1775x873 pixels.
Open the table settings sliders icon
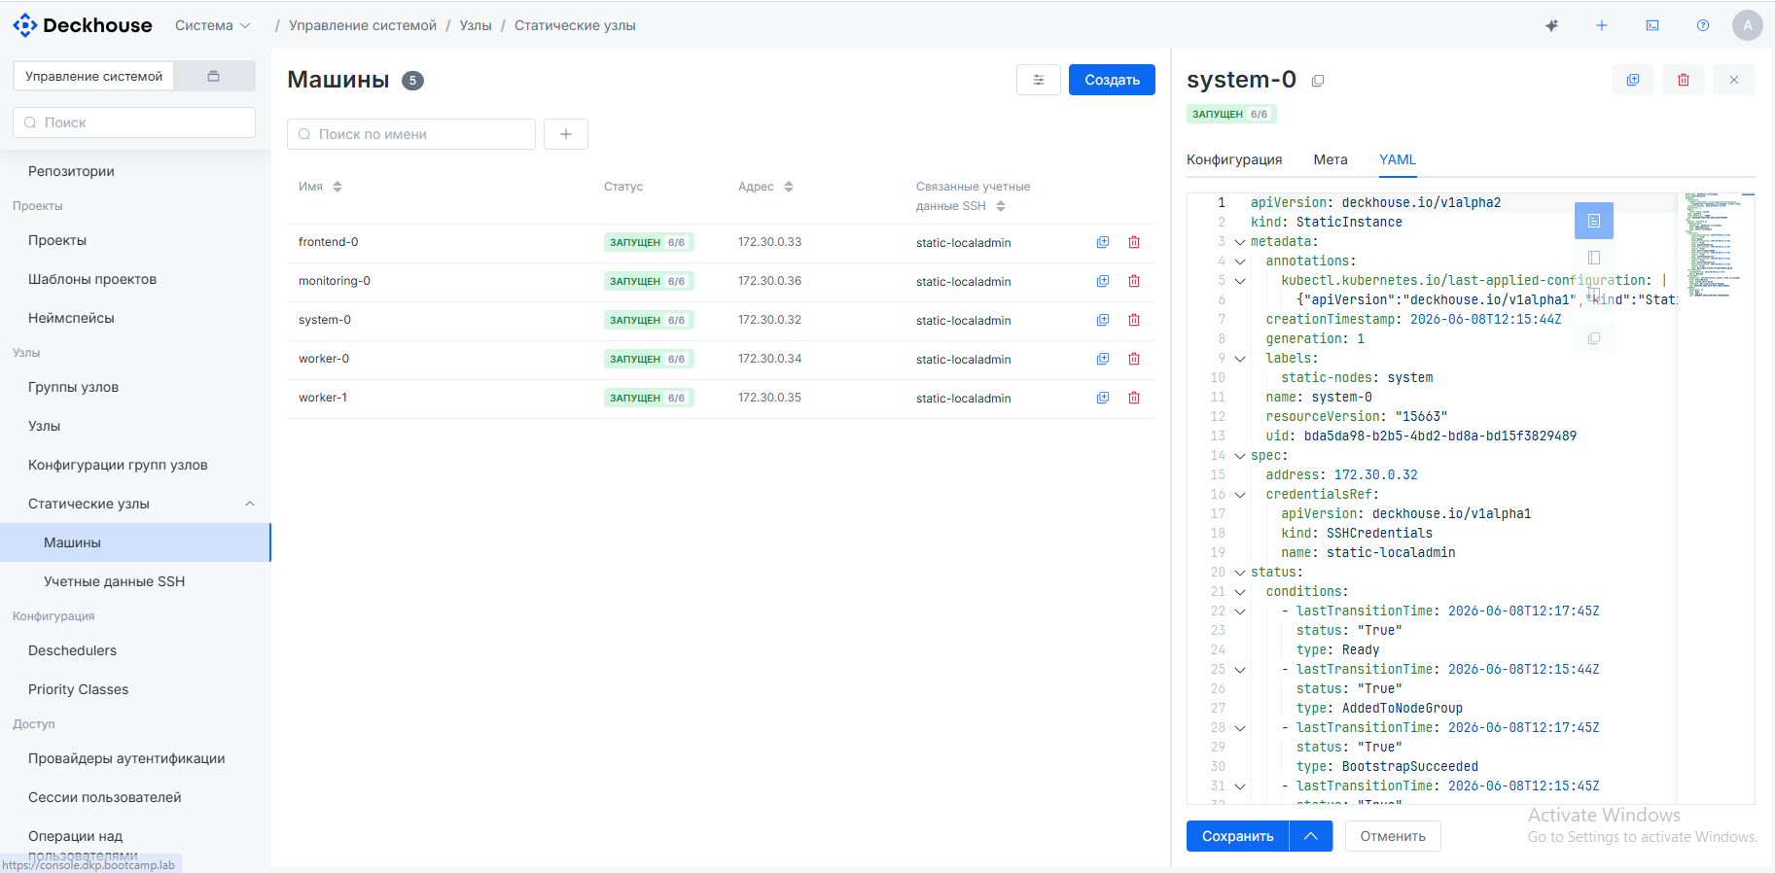[1039, 80]
